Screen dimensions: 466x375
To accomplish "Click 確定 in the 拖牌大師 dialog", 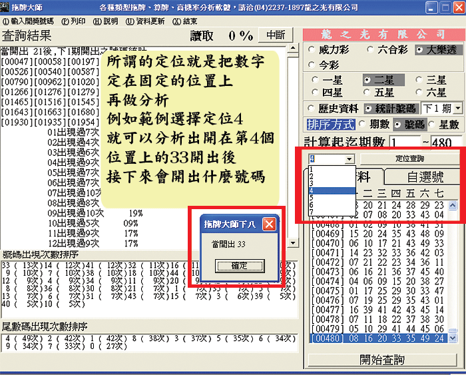I will coord(240,266).
